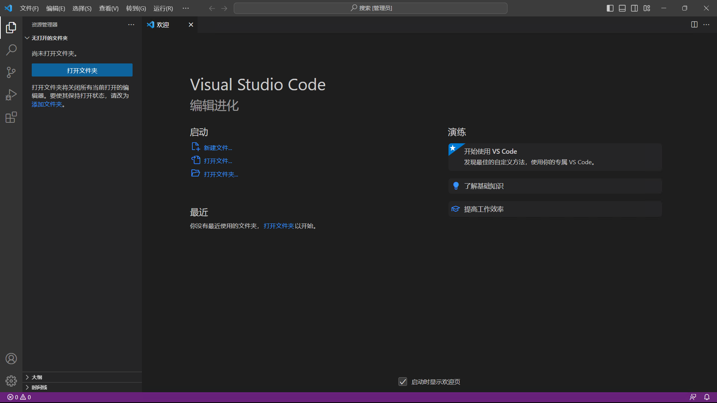Screen dimensions: 717x403
Task: Click the 新建文件... link
Action: click(x=218, y=148)
